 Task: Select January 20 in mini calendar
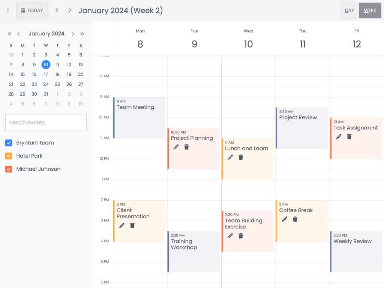pyautogui.click(x=81, y=75)
